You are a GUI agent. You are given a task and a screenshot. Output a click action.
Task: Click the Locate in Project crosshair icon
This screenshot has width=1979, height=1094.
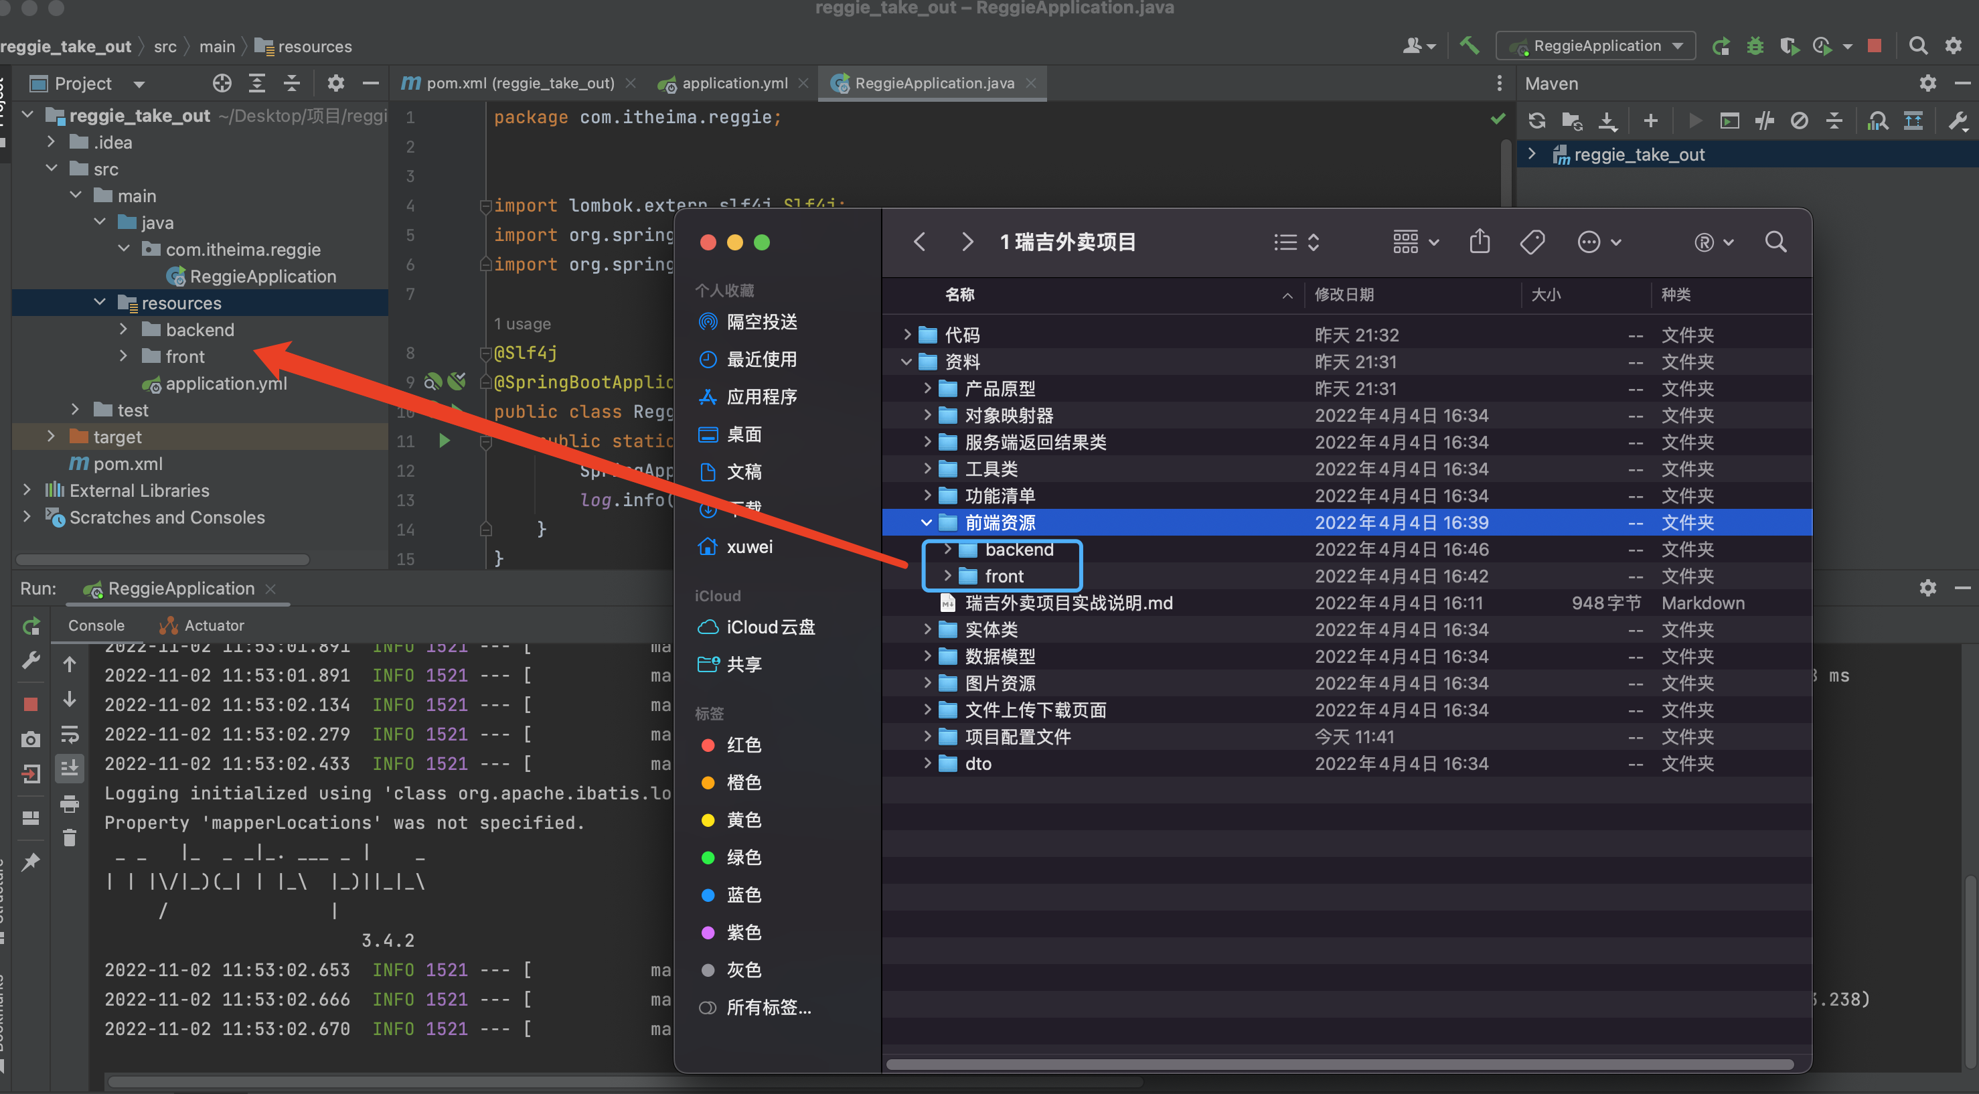(222, 83)
